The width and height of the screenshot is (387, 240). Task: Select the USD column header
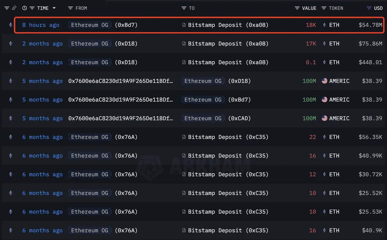pos(378,8)
